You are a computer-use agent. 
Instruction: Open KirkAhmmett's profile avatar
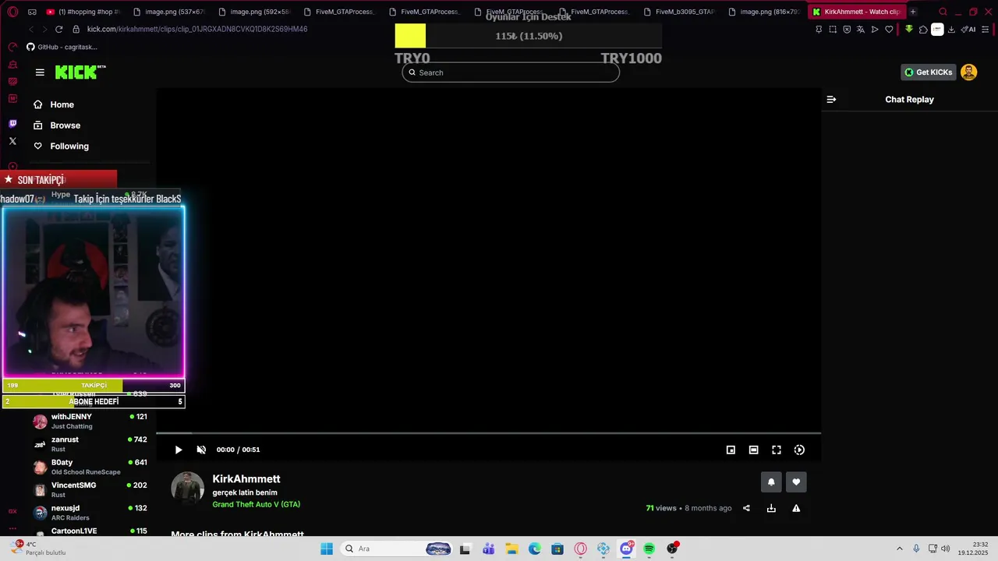click(187, 488)
